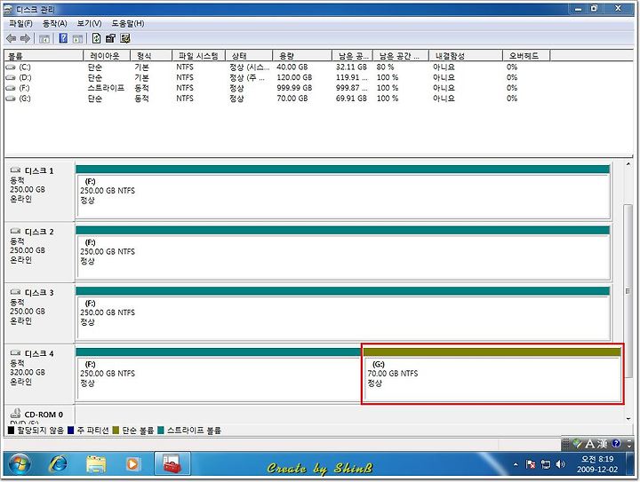Click the settings checklist toolbar icon
The width and height of the screenshot is (640, 482).
click(x=125, y=38)
